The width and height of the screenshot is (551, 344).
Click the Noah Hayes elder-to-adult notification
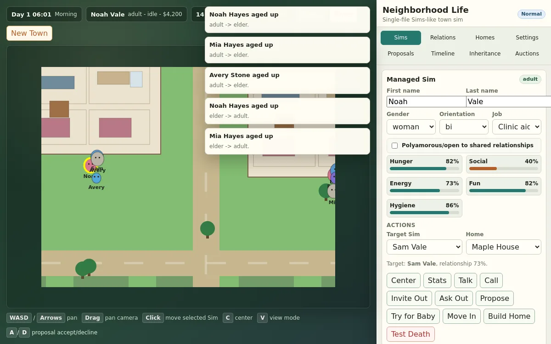click(287, 111)
